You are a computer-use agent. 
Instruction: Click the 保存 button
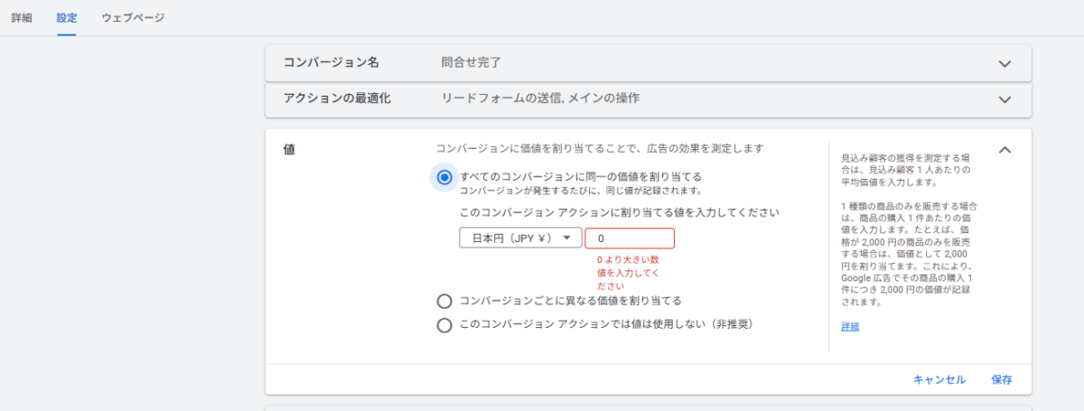click(1002, 379)
